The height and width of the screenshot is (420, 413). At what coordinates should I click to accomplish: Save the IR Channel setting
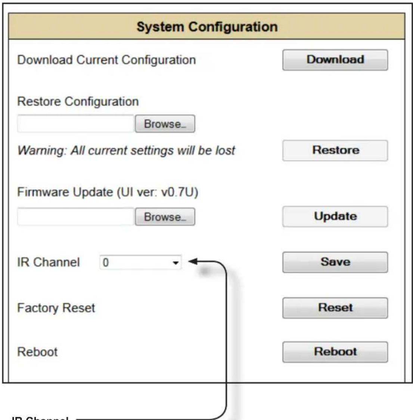[335, 262]
